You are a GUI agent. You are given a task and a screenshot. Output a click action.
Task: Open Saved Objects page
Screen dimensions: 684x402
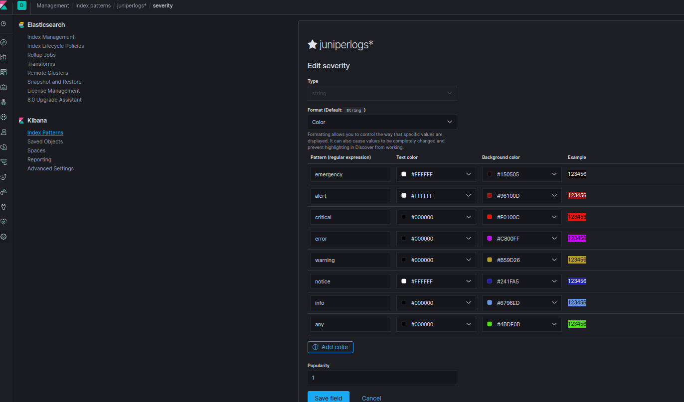(45, 141)
